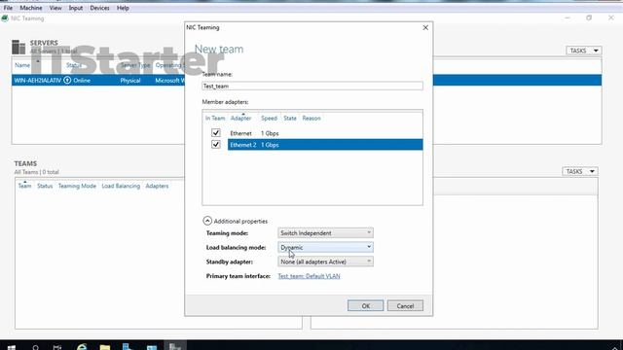The image size is (623, 350).
Task: Open the Help menu
Action: tap(123, 8)
